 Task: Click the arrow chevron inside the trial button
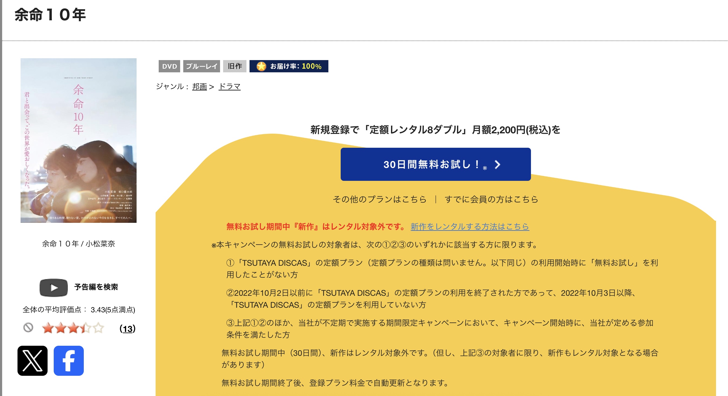pos(497,165)
